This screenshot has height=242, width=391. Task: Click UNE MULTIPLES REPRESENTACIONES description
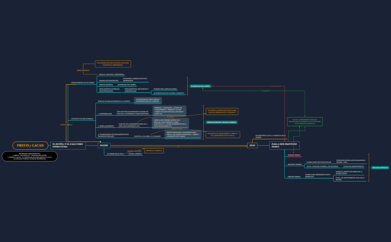133,113
